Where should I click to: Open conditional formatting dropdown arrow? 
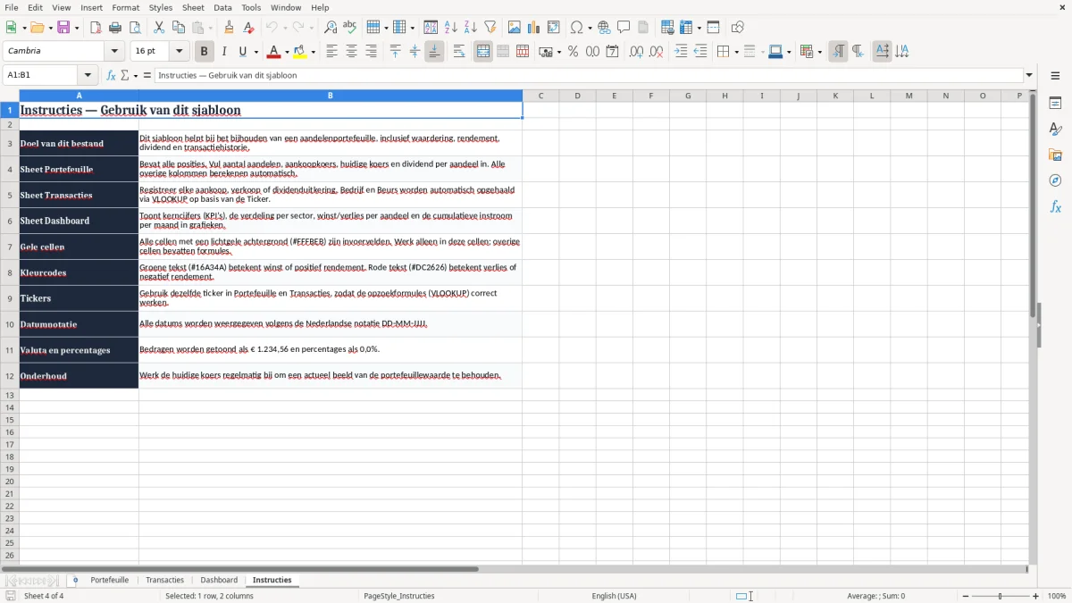click(819, 53)
